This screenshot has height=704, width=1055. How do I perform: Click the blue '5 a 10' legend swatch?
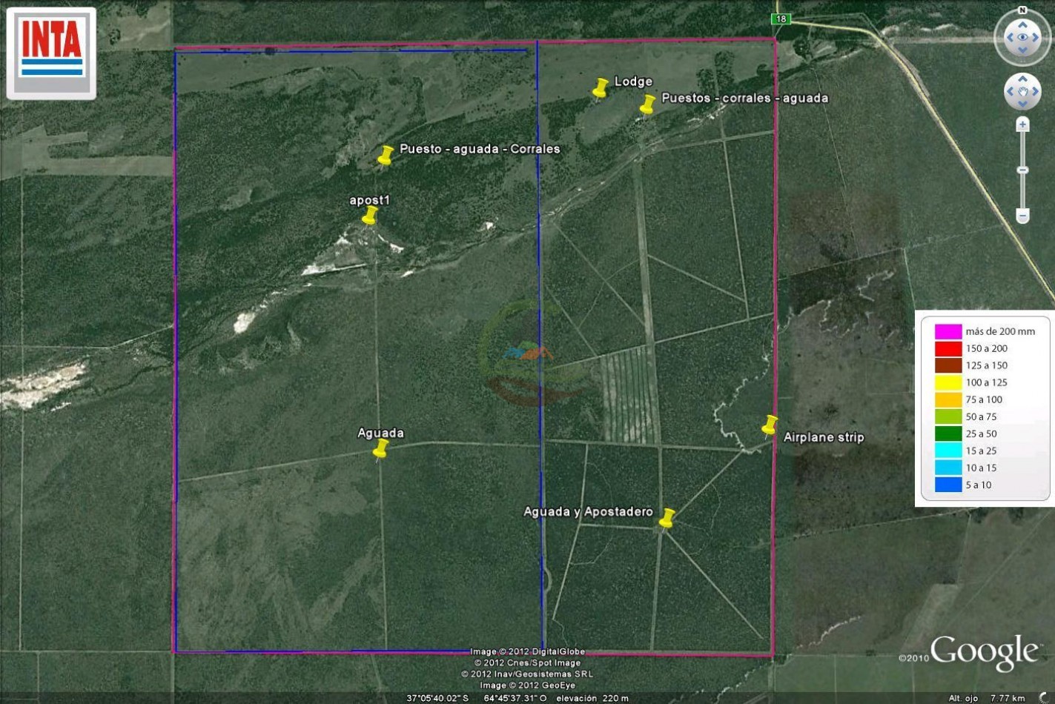[947, 485]
